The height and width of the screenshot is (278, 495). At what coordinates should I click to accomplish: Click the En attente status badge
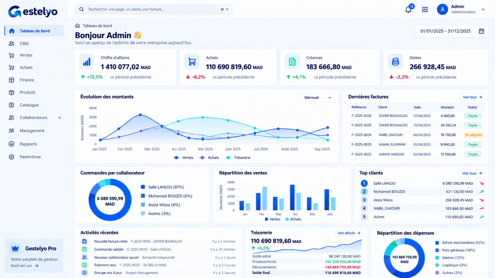[473, 135]
